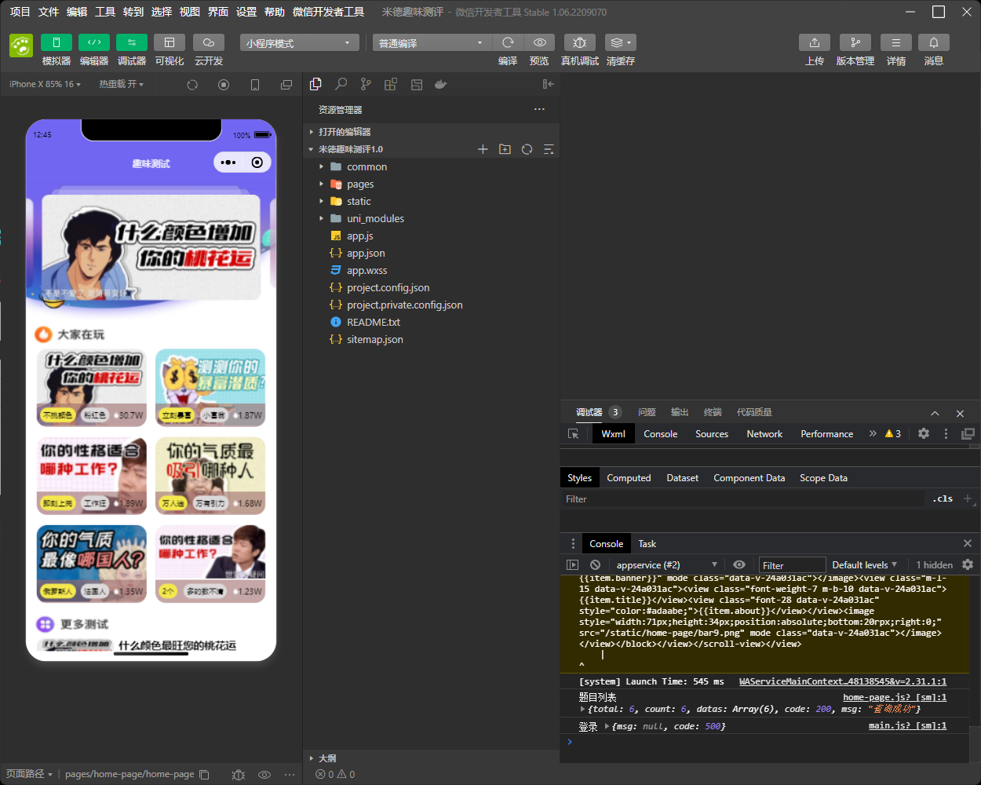This screenshot has width=981, height=785.
Task: Open the Default levels dropdown
Action: (864, 564)
